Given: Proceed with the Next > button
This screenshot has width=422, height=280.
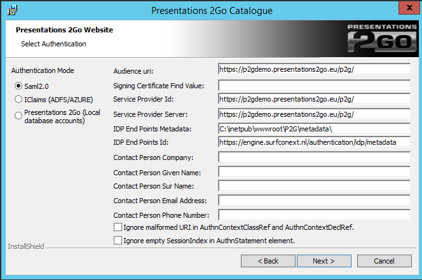Looking at the screenshot, I should 324,261.
